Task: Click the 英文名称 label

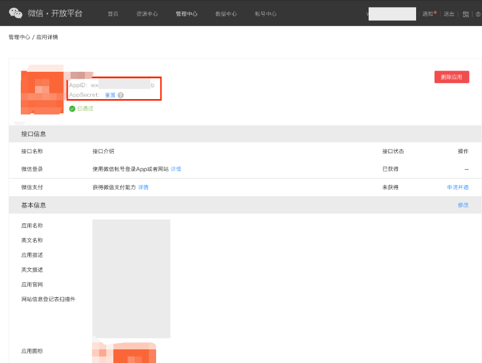Action: click(32, 240)
